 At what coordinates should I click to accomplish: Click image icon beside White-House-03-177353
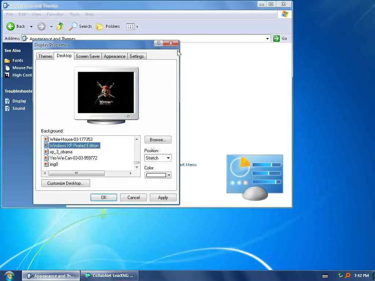47,139
